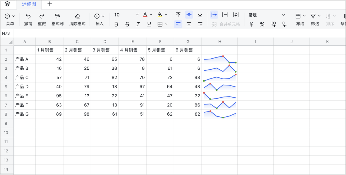Toggle left horizontal alignment
This screenshot has height=175, width=346.
178,24
